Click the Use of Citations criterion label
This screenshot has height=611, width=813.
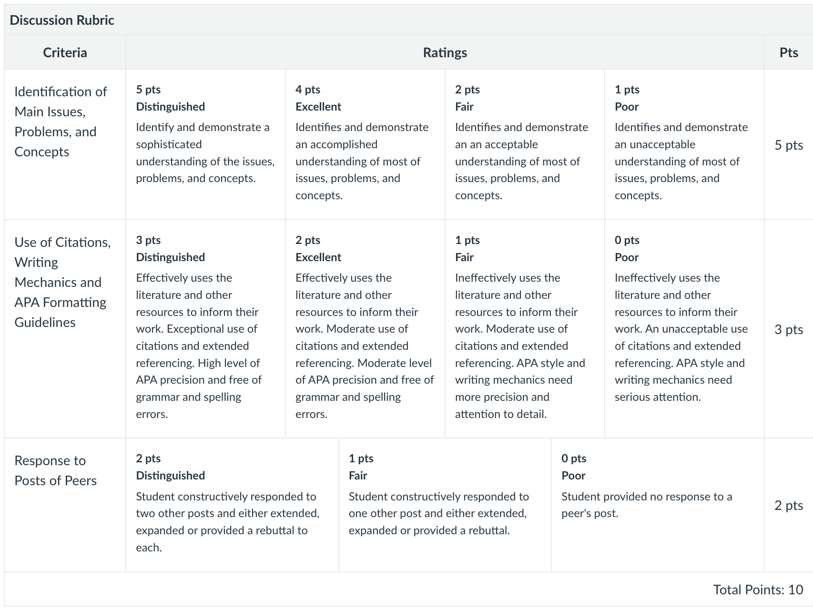(x=62, y=282)
